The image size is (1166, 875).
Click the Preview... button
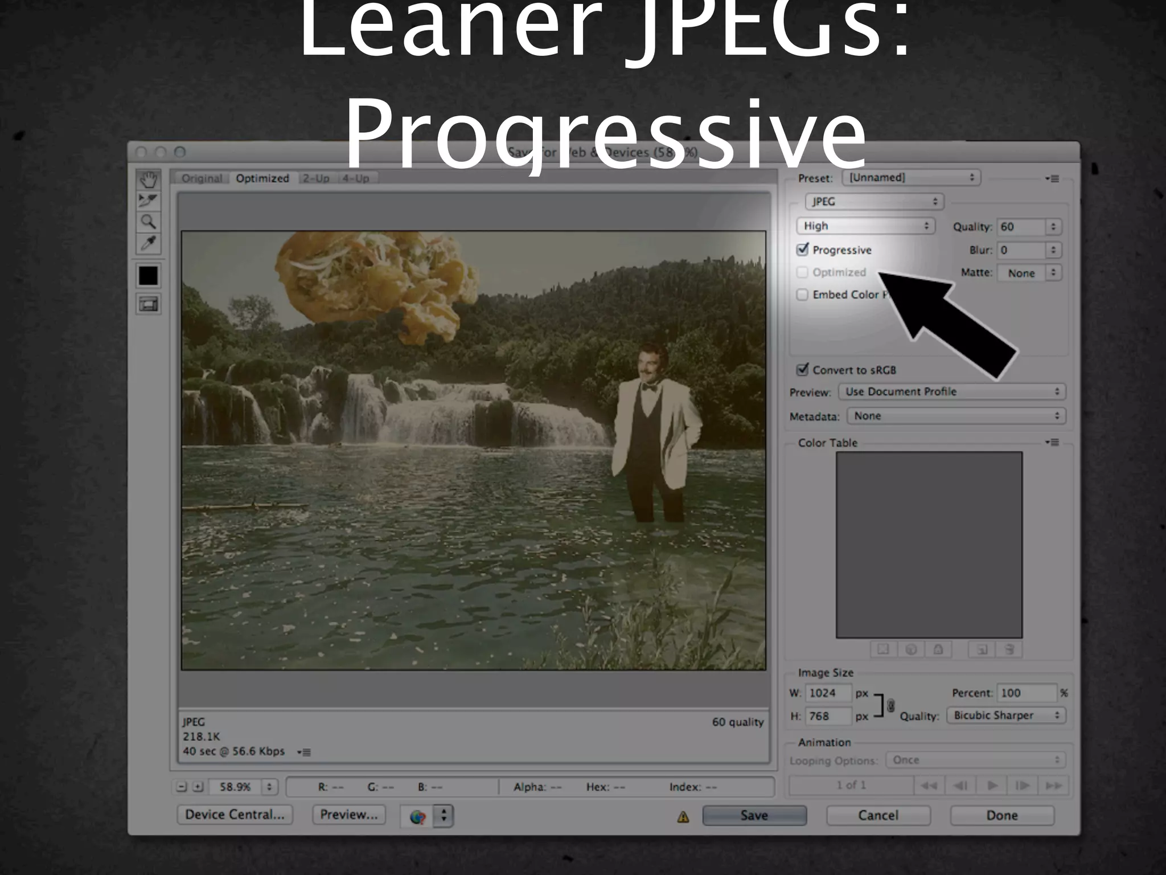pyautogui.click(x=349, y=815)
